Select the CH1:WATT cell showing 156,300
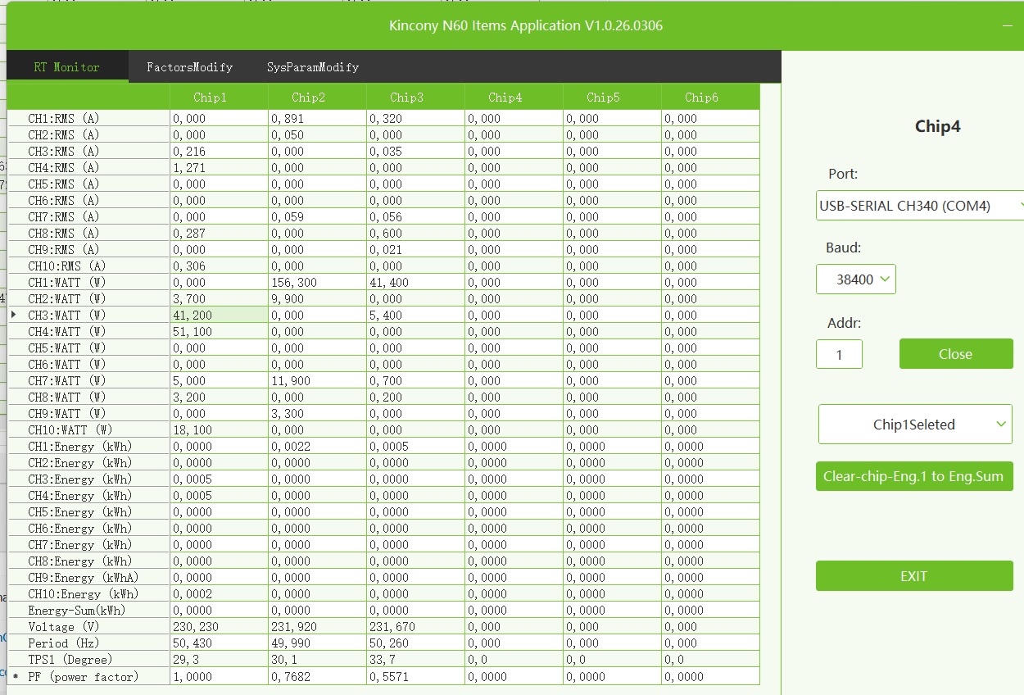The image size is (1024, 695). (x=316, y=283)
